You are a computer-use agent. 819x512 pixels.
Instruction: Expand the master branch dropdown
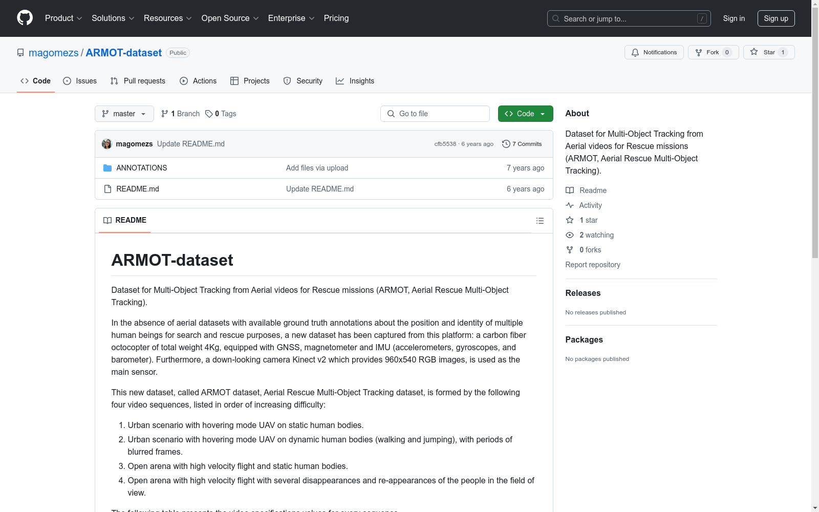124,114
